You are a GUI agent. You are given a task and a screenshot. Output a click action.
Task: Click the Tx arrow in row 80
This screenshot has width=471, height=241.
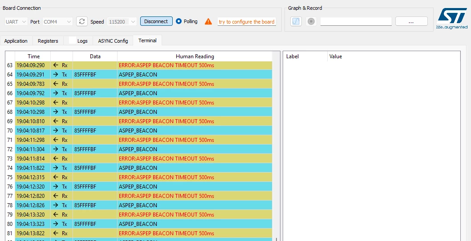point(55,224)
